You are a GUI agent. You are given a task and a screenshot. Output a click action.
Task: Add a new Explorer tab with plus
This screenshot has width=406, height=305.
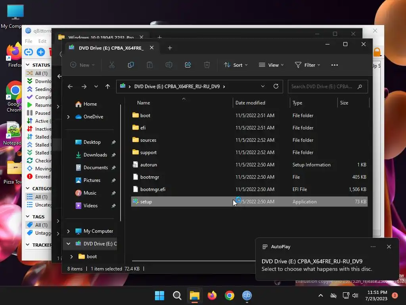170,48
